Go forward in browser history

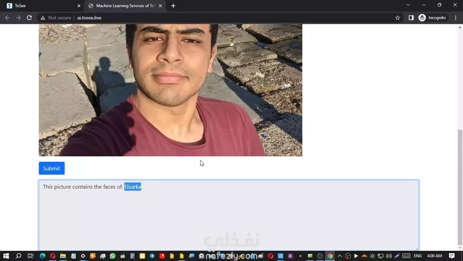(x=18, y=18)
